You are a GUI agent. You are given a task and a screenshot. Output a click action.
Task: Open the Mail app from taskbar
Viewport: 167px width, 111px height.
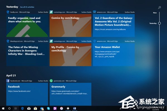pyautogui.click(x=29, y=108)
